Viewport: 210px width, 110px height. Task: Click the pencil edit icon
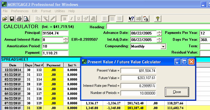(53, 19)
